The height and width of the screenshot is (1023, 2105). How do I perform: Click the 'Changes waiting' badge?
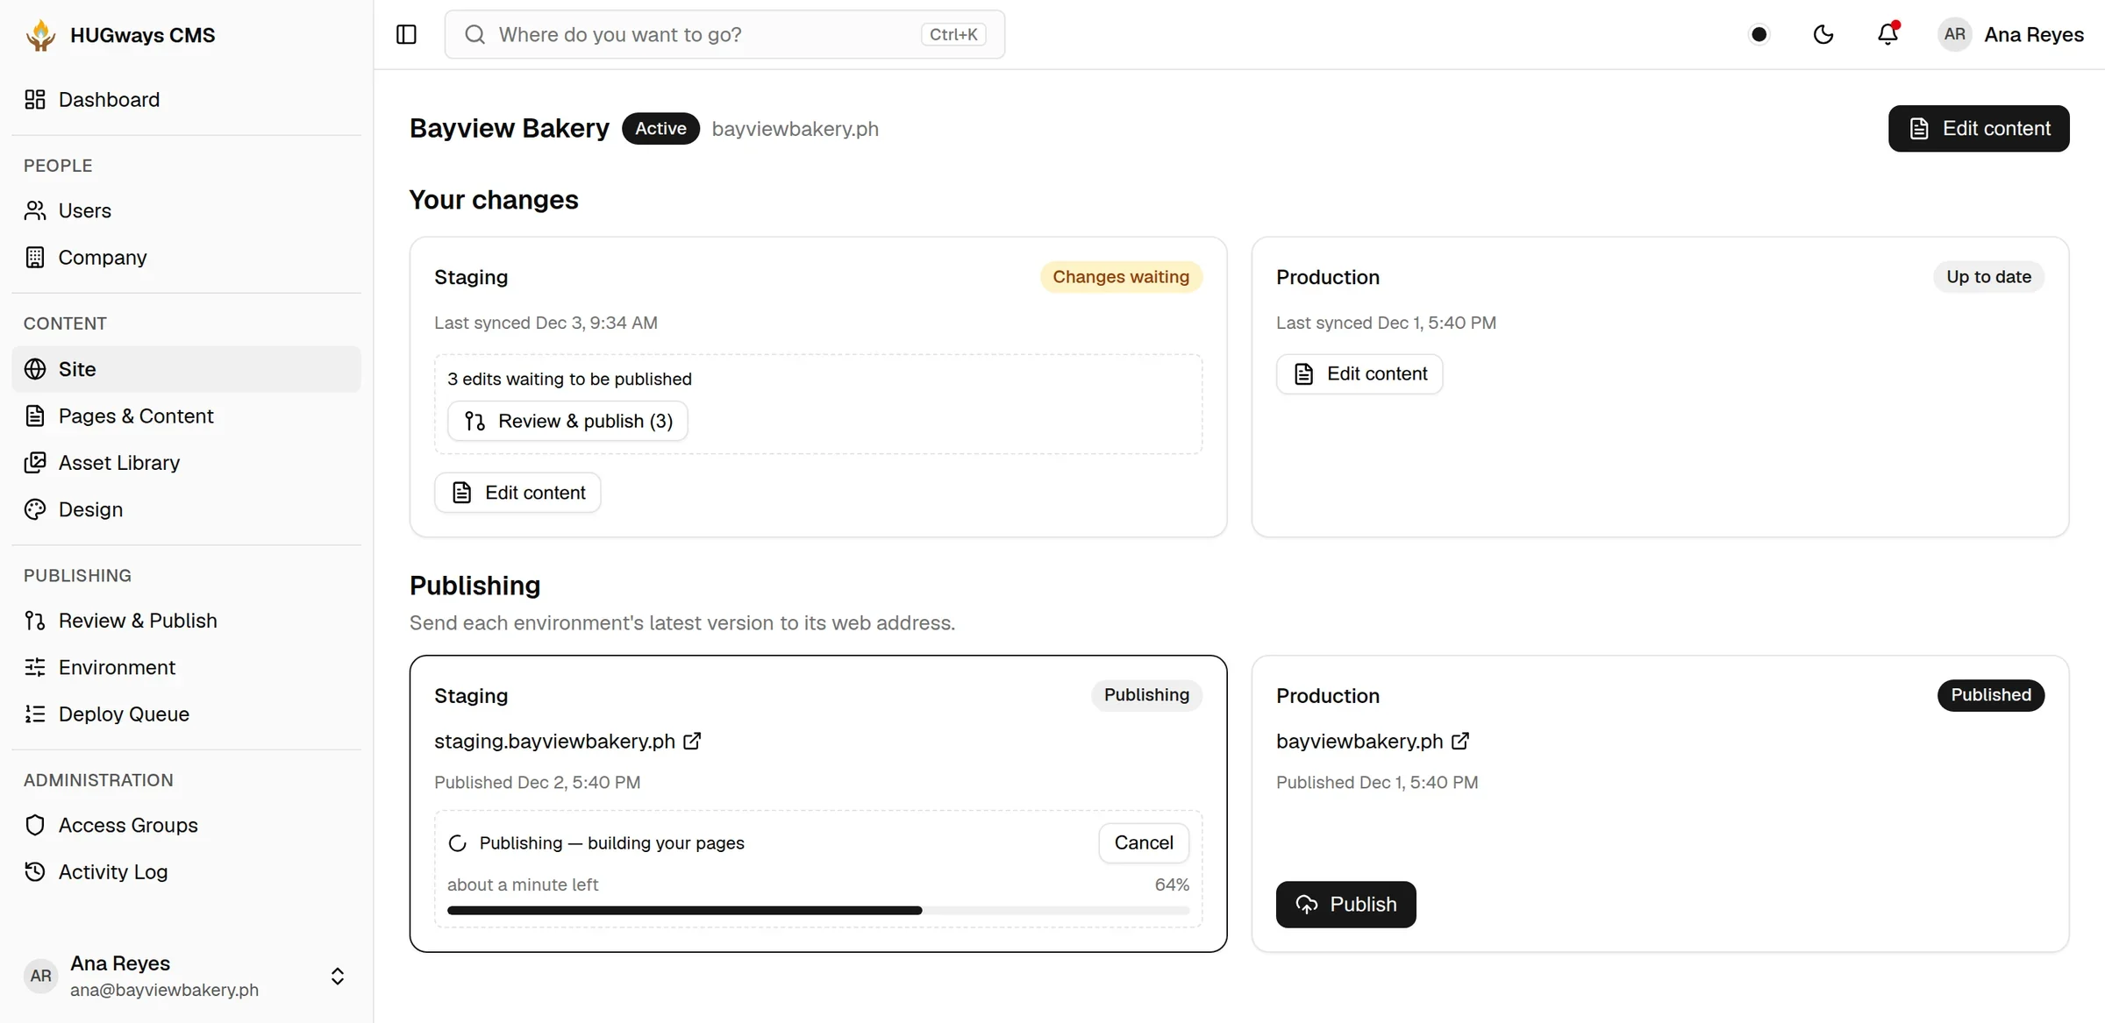[1121, 277]
